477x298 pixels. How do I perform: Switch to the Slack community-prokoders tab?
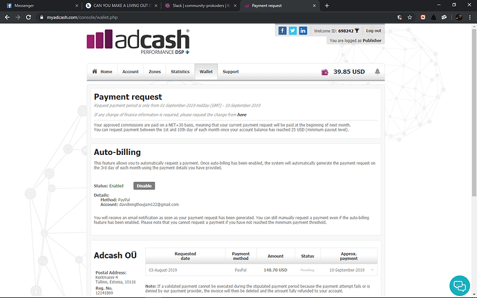pos(200,6)
